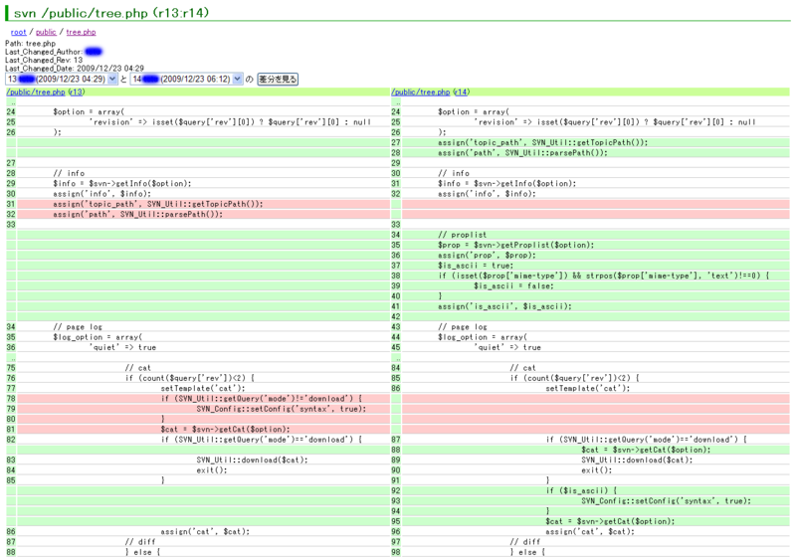Viewport: 796px width, 558px height.
Task: Open the root breadcrumb link
Action: click(x=18, y=32)
